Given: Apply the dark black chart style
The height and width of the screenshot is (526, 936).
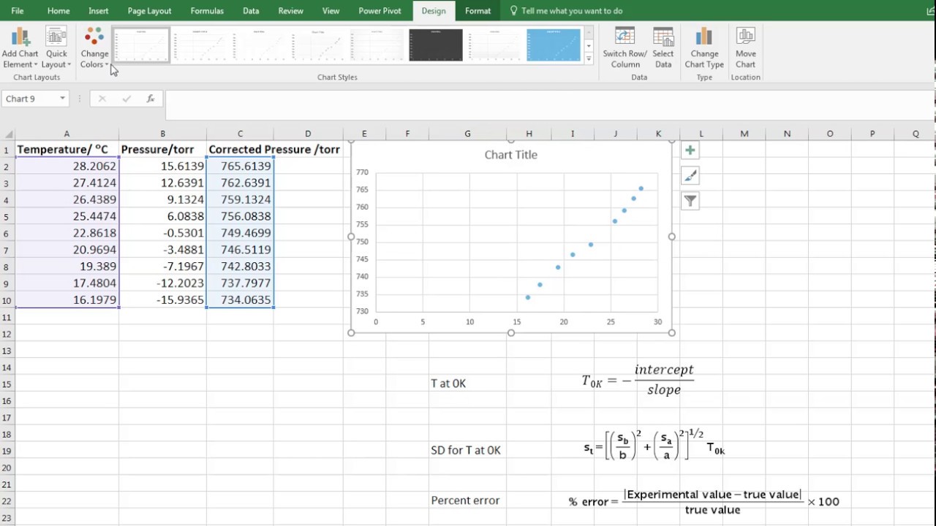Looking at the screenshot, I should (436, 45).
